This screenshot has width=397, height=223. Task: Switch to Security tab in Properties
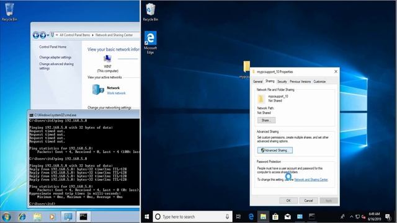(282, 82)
